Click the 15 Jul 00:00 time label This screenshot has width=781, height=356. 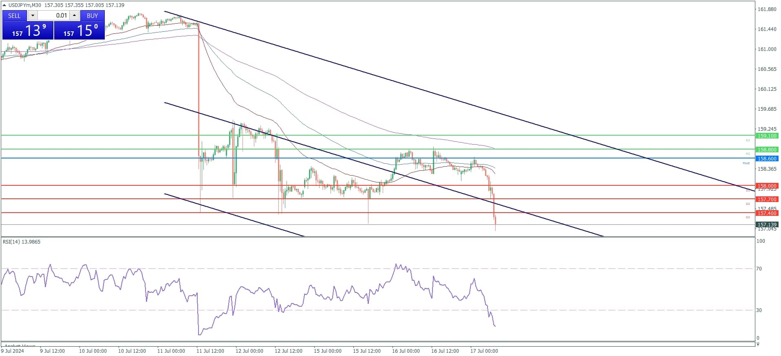(328, 351)
